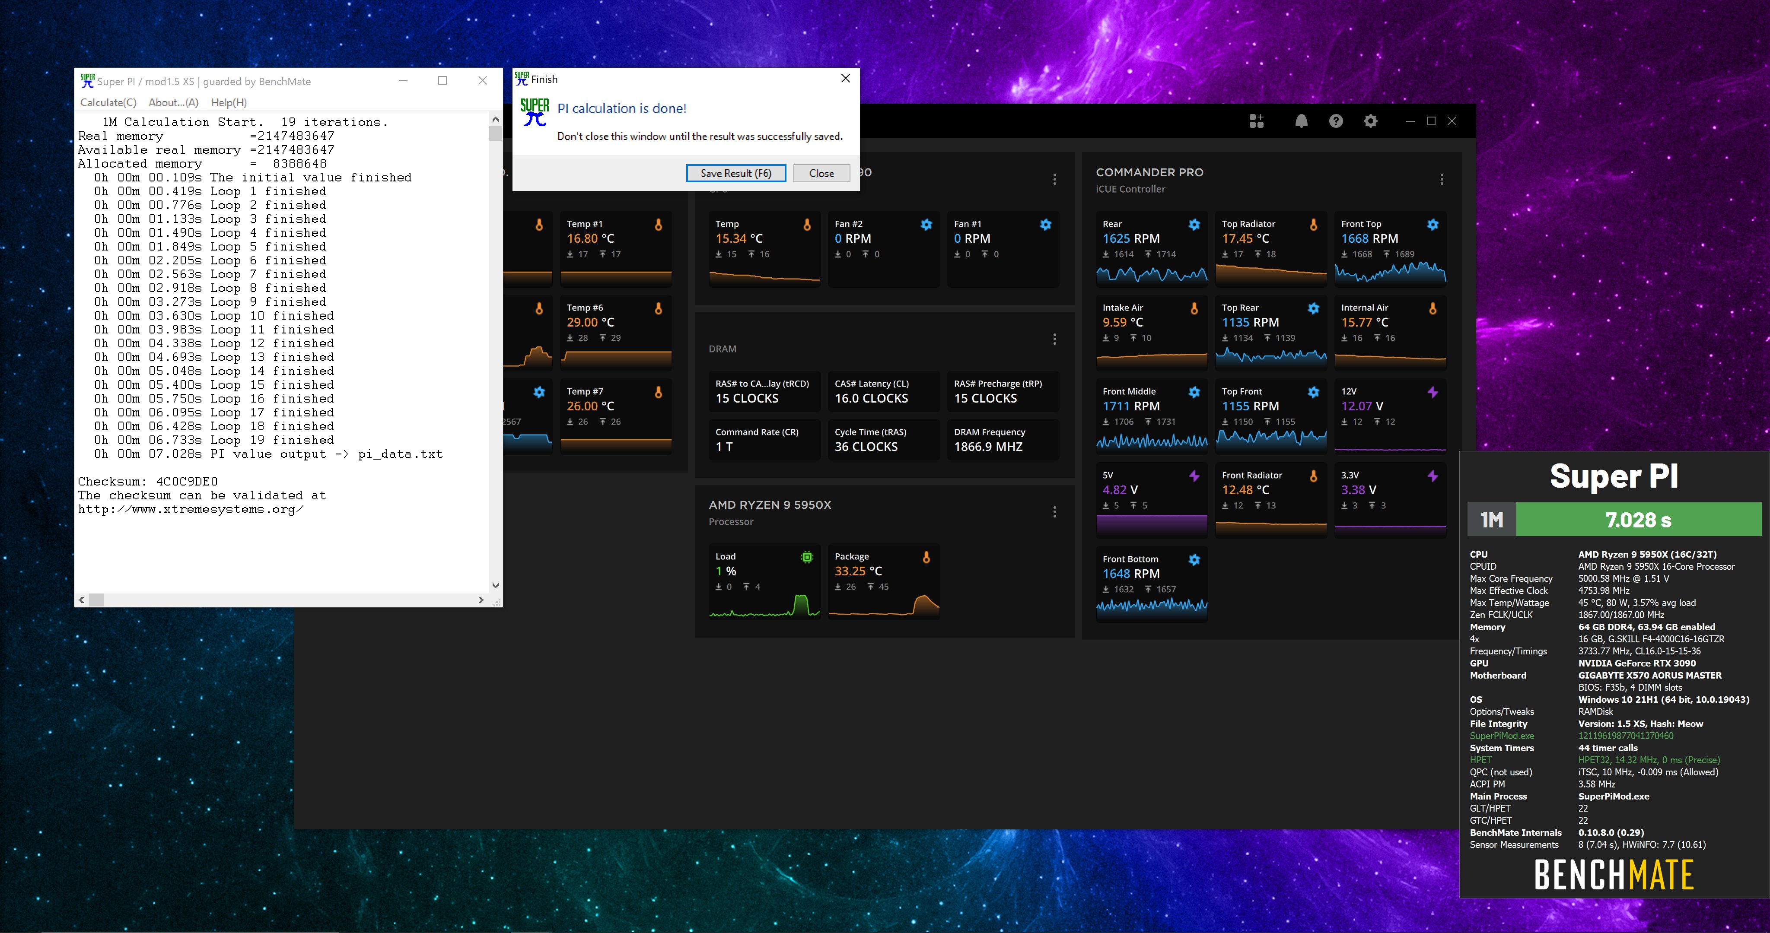The image size is (1770, 933).
Task: Click Save Result (F6) button
Action: [736, 173]
